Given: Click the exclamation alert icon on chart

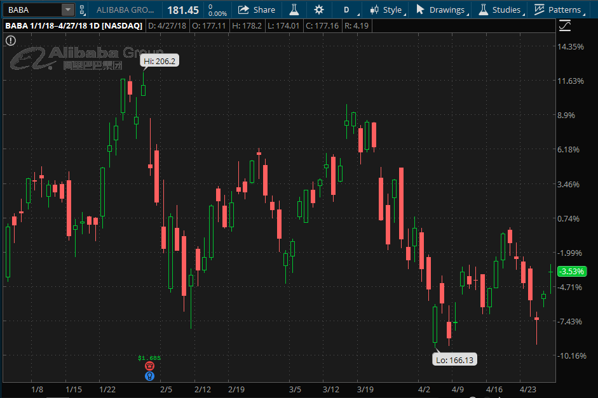Looking at the screenshot, I should click(11, 41).
